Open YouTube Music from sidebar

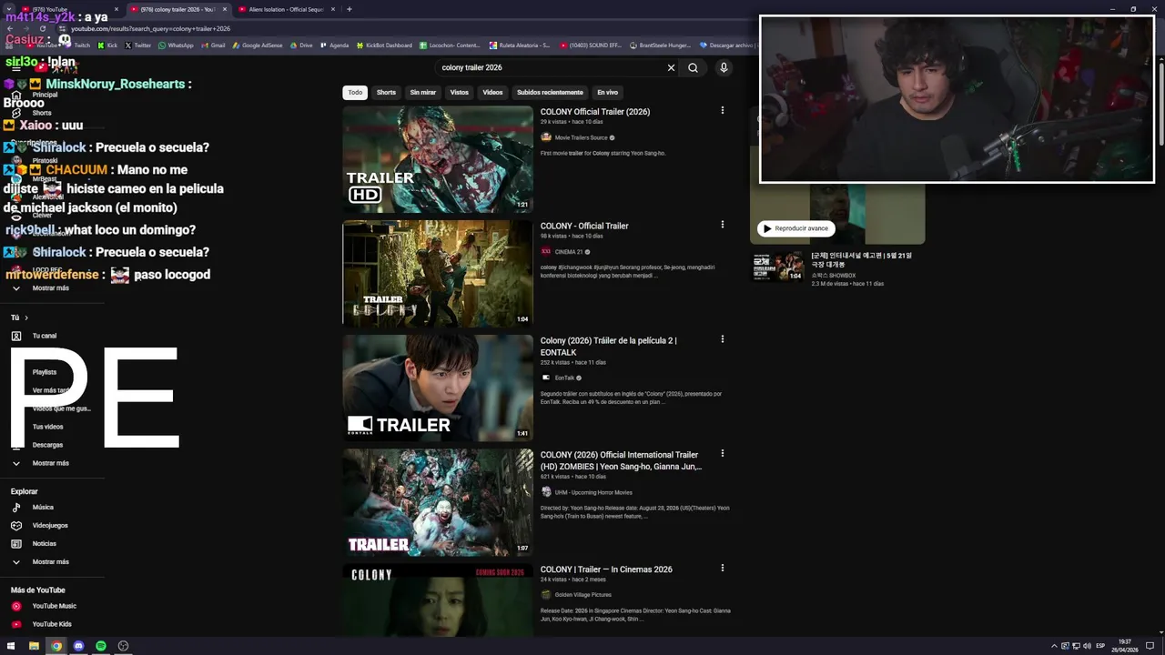55,606
